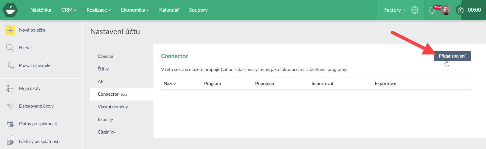Select the API settings tab
This screenshot has height=149, width=486.
click(101, 82)
